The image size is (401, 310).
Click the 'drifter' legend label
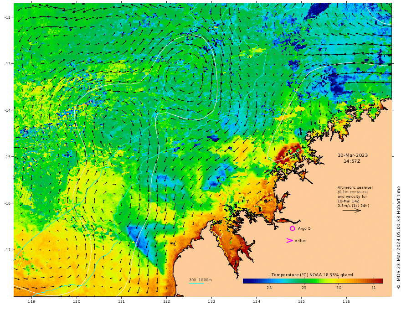pyautogui.click(x=301, y=241)
